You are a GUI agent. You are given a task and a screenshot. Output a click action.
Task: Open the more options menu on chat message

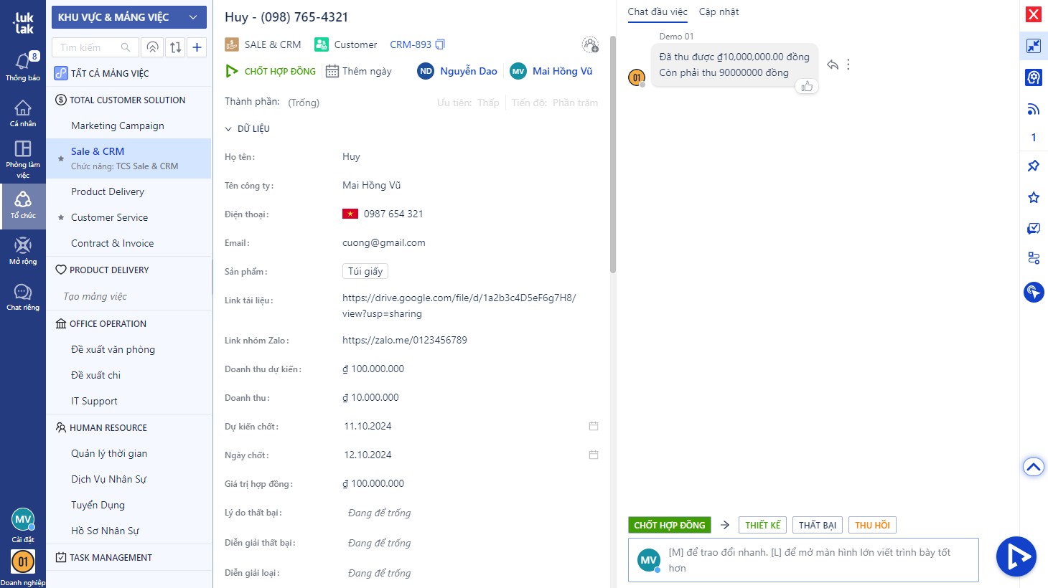[x=848, y=65]
